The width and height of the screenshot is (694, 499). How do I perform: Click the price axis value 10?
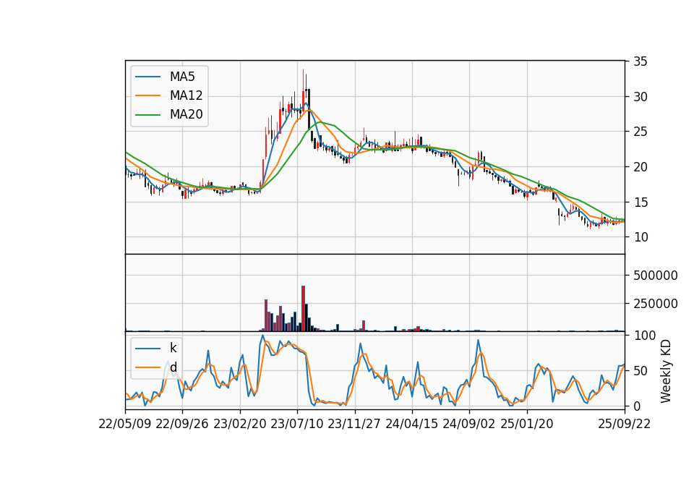click(640, 237)
